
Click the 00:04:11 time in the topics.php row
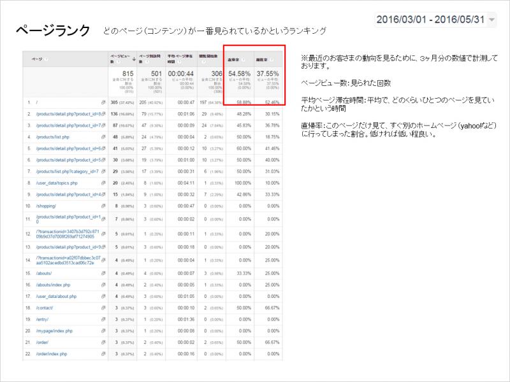coord(186,183)
